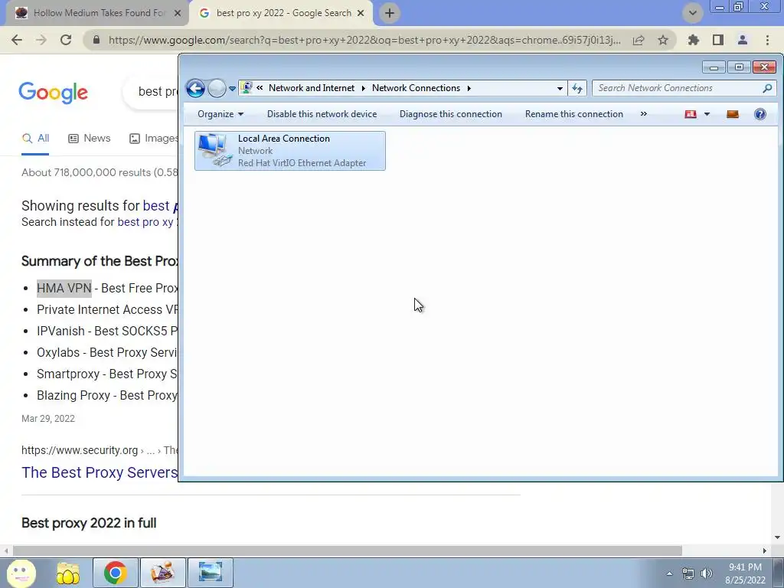Click the Google logo
This screenshot has height=588, width=784.
pyautogui.click(x=53, y=93)
